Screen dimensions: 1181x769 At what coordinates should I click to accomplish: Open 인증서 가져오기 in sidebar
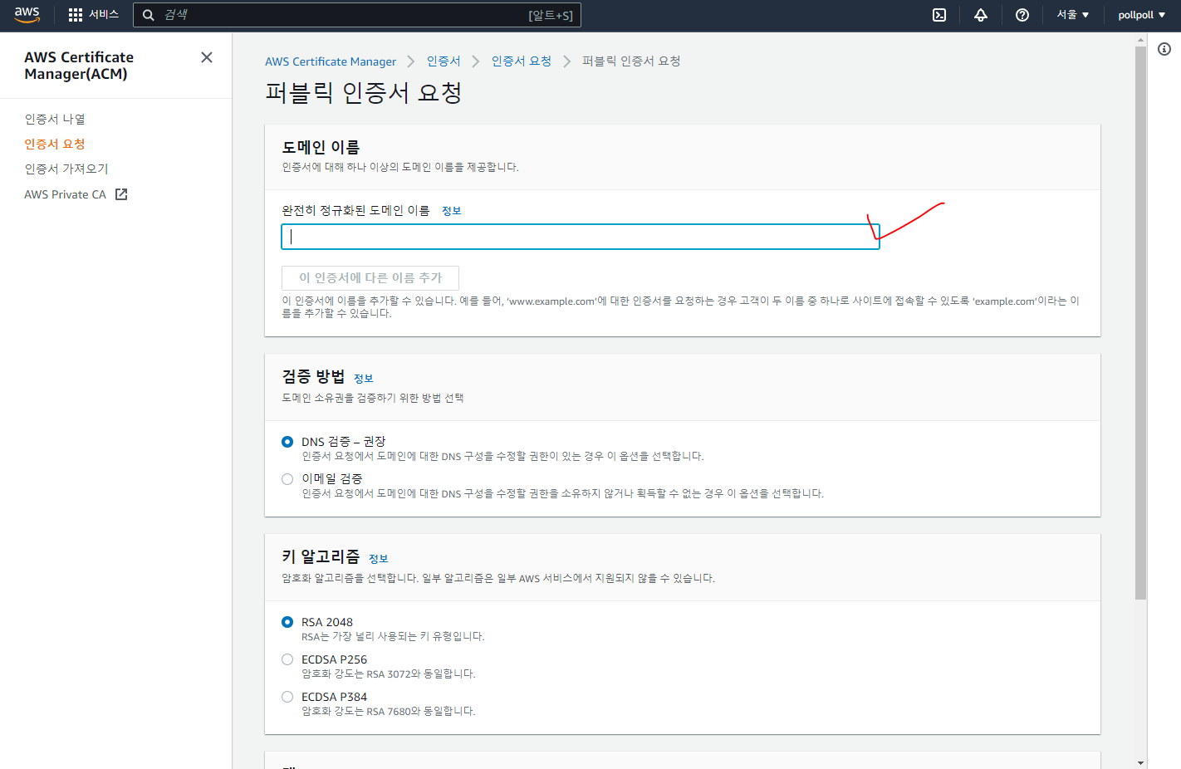(x=66, y=169)
